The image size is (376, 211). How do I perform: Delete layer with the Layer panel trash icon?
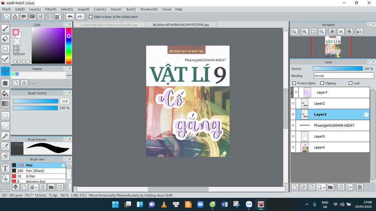point(360,187)
